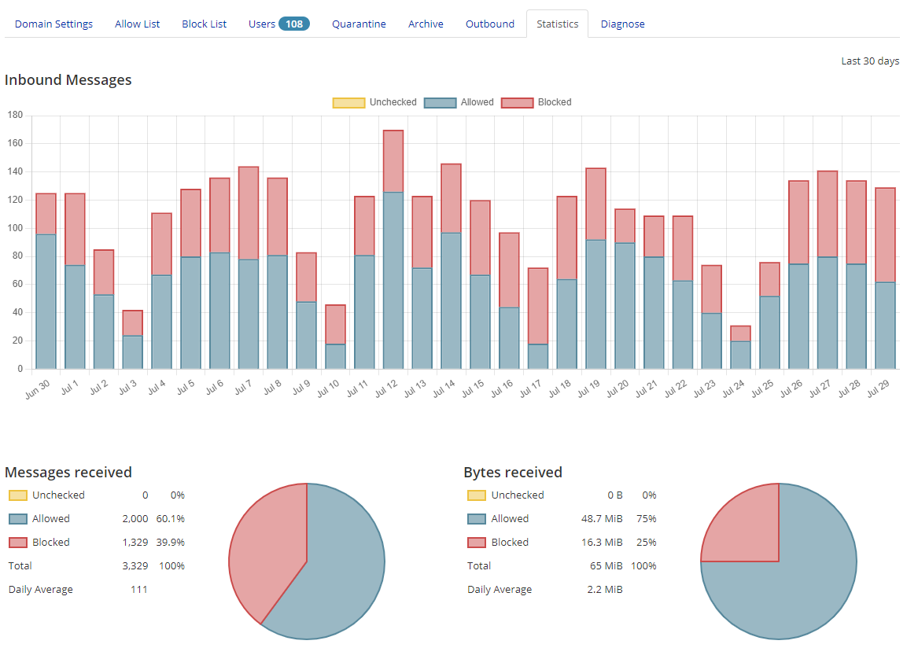This screenshot has height=670, width=907.
Task: Open the Archive tab
Action: 426,24
